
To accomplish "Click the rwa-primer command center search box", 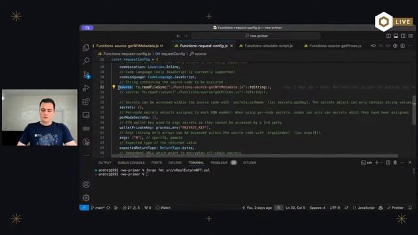I will 256,36.
